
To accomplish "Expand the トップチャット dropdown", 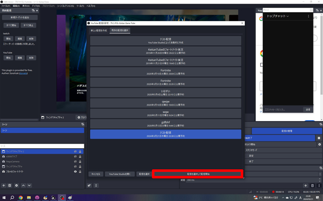I will point(278,16).
